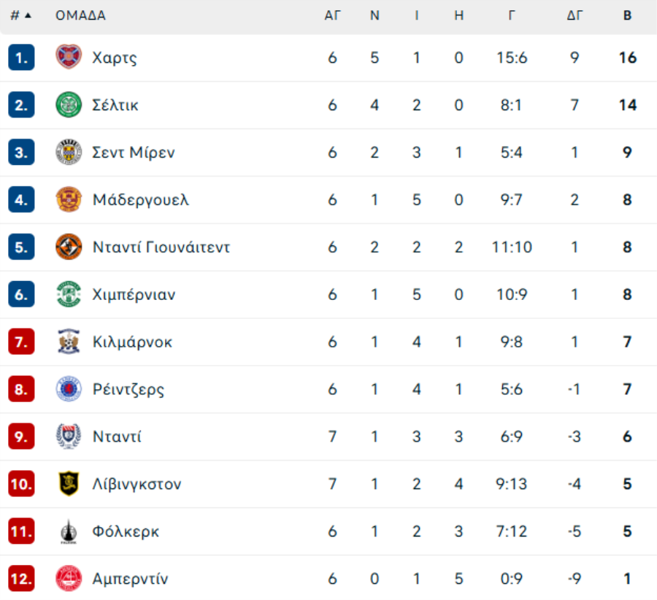Open the Φόλκερκ team link
The width and height of the screenshot is (657, 600).
126,531
